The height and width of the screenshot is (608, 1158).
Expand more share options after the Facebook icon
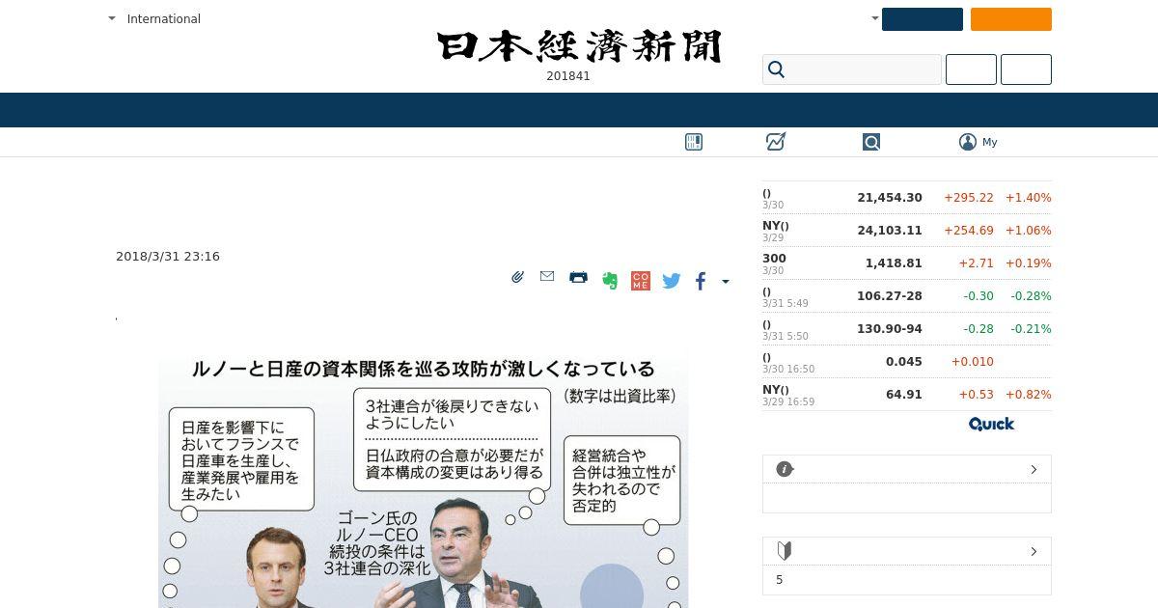[726, 282]
